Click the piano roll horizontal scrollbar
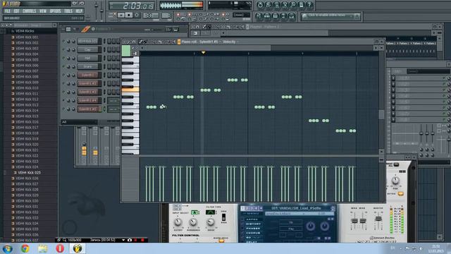Screen dimensions: 451x254 [x=208, y=49]
